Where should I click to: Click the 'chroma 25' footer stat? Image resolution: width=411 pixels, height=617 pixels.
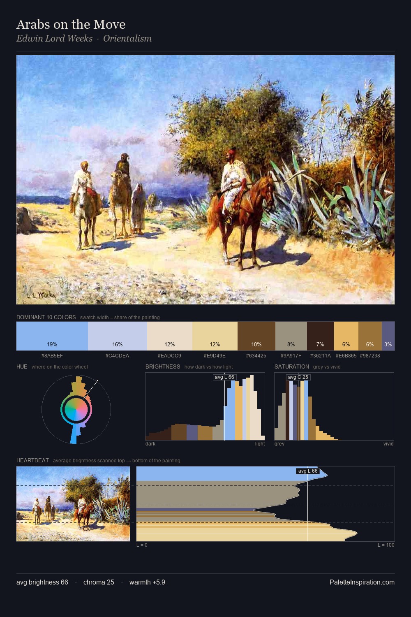99,582
